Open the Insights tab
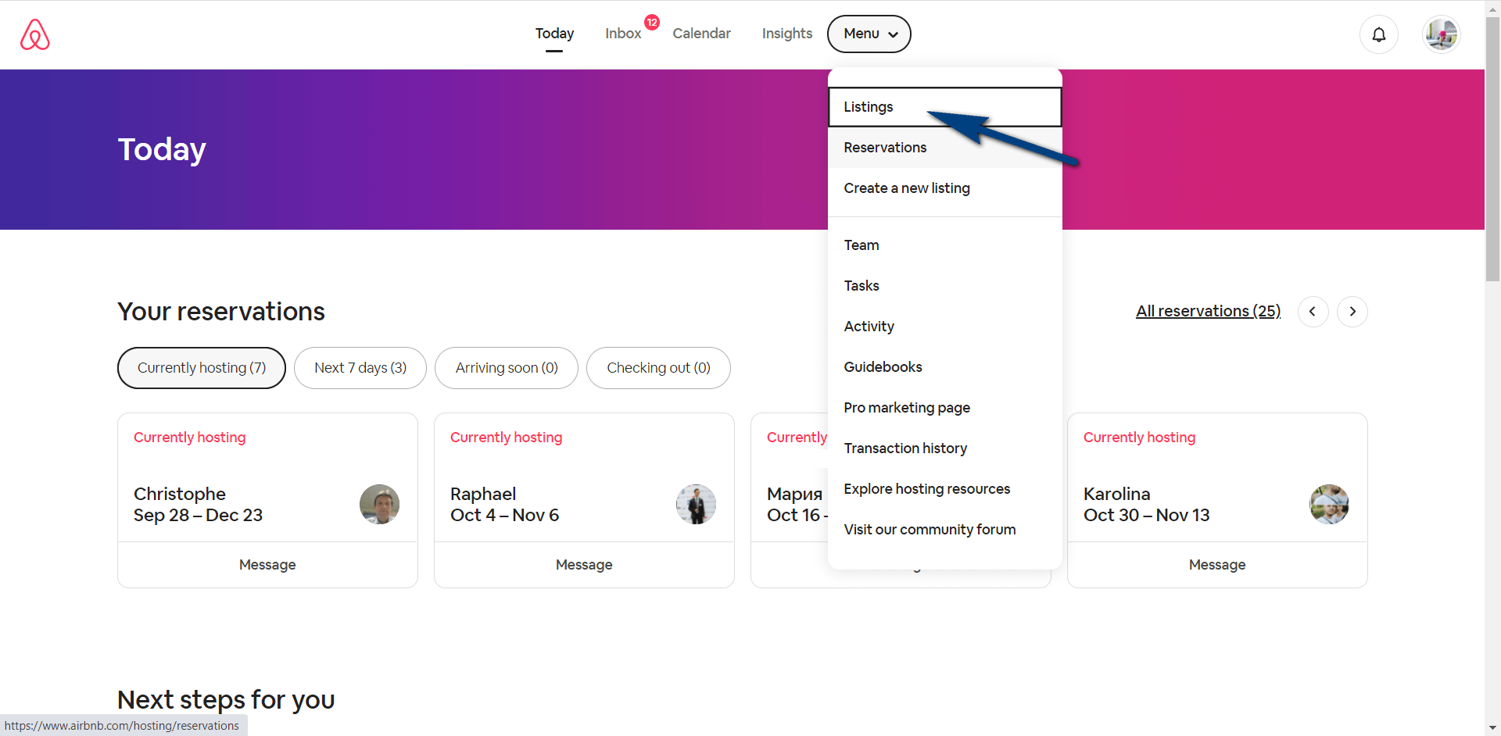The height and width of the screenshot is (736, 1501). (x=787, y=34)
